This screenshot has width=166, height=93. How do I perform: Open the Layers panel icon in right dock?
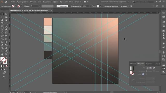pos(164,52)
